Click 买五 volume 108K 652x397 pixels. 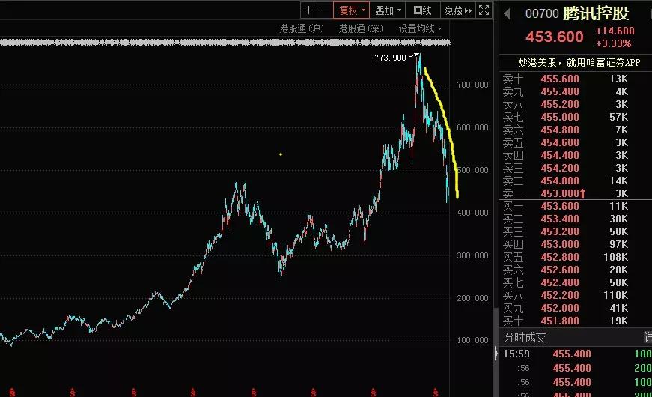pyautogui.click(x=616, y=257)
